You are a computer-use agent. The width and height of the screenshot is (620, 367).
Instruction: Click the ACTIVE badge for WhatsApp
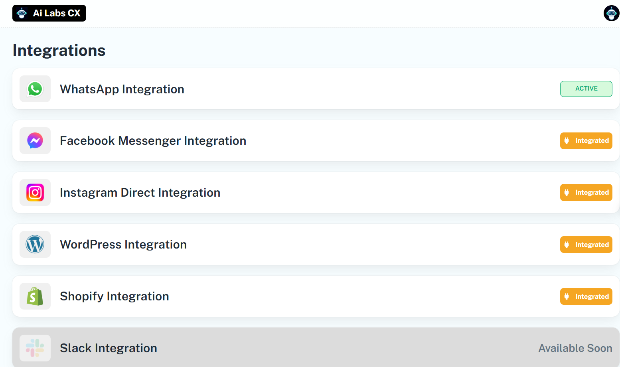[586, 89]
